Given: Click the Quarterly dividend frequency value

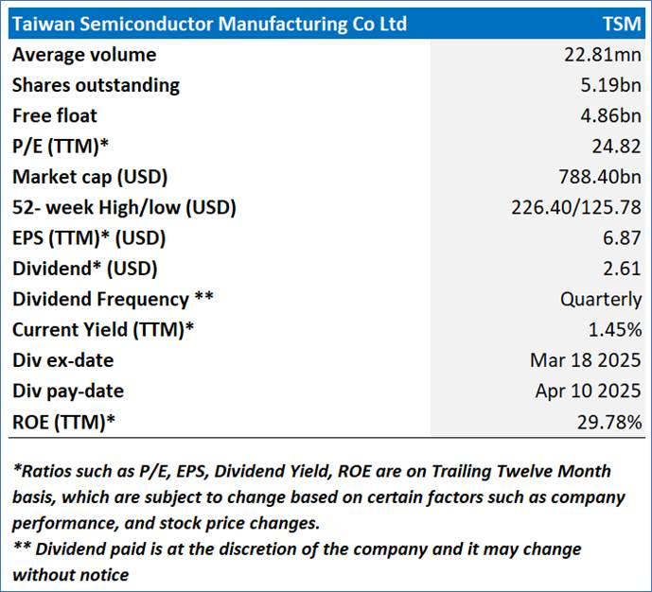Looking at the screenshot, I should (x=600, y=299).
